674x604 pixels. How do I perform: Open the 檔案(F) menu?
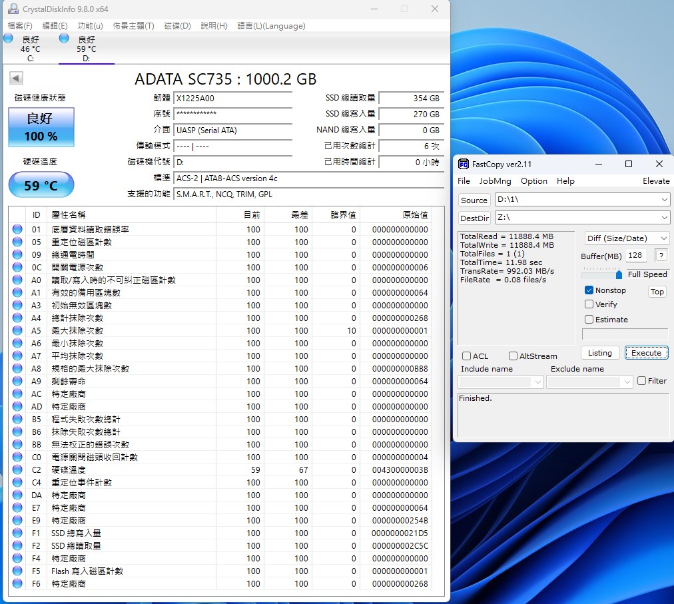pos(20,26)
